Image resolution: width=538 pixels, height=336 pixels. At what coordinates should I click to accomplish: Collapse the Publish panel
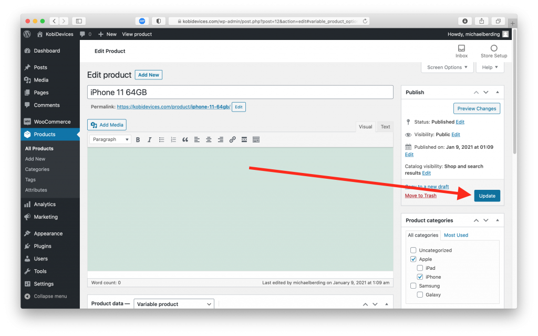click(497, 92)
